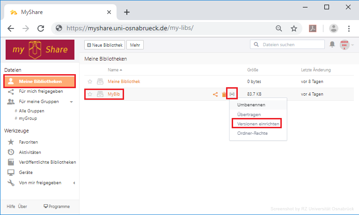
Task: Collapse the Für meine Gruppen arrow
Action: [72, 102]
